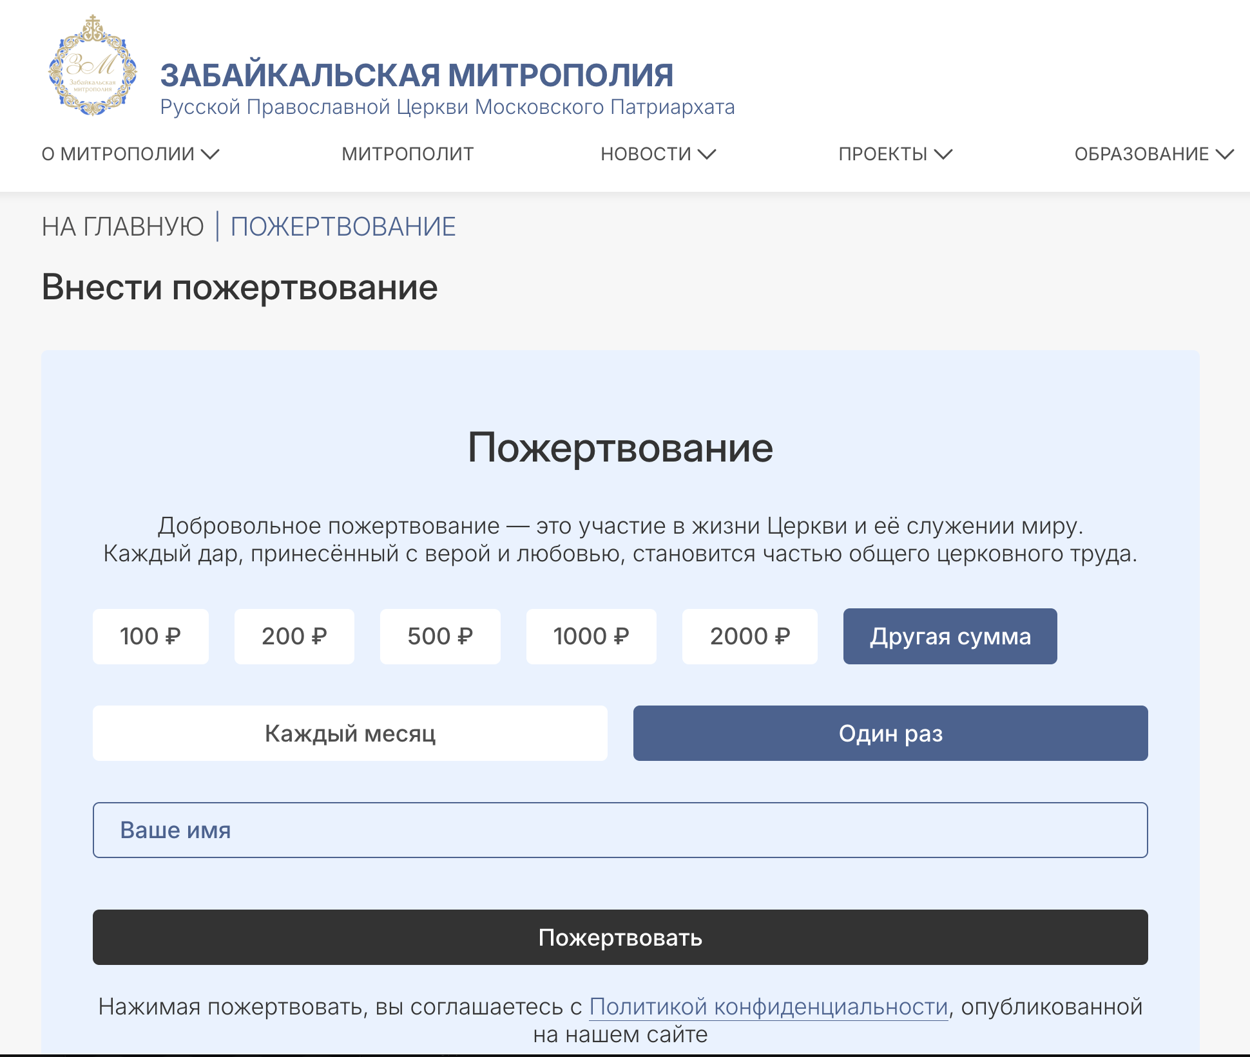Screen dimensions: 1250x1057
Task: Select the Один раз frequency
Action: point(890,733)
